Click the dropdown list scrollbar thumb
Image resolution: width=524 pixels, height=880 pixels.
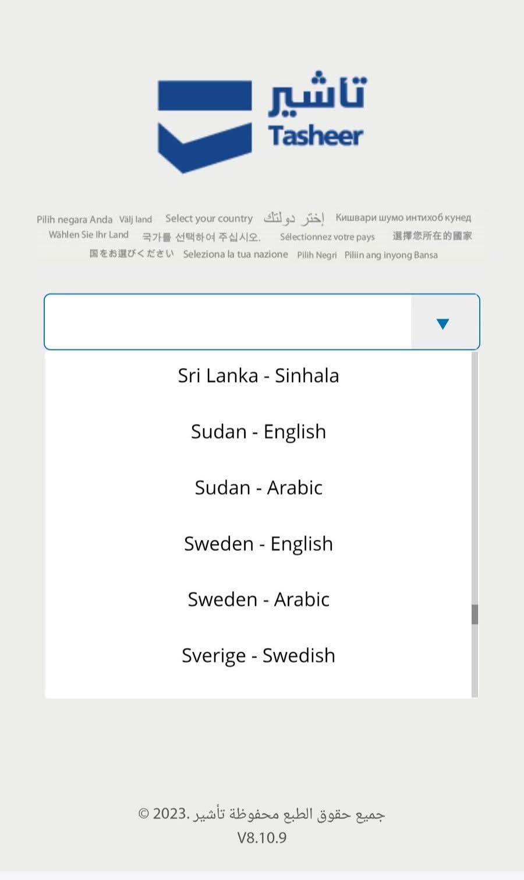[475, 614]
